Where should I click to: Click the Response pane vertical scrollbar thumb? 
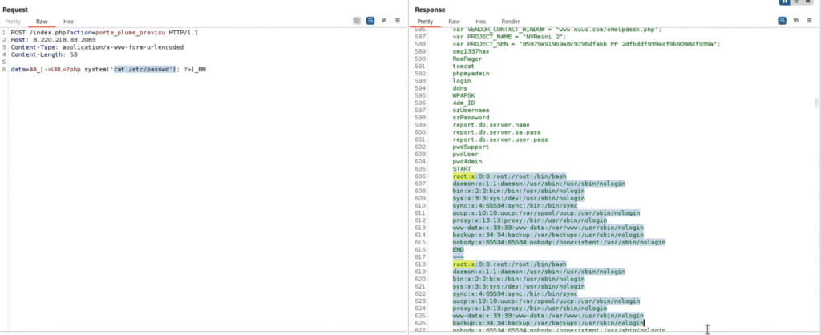click(816, 103)
